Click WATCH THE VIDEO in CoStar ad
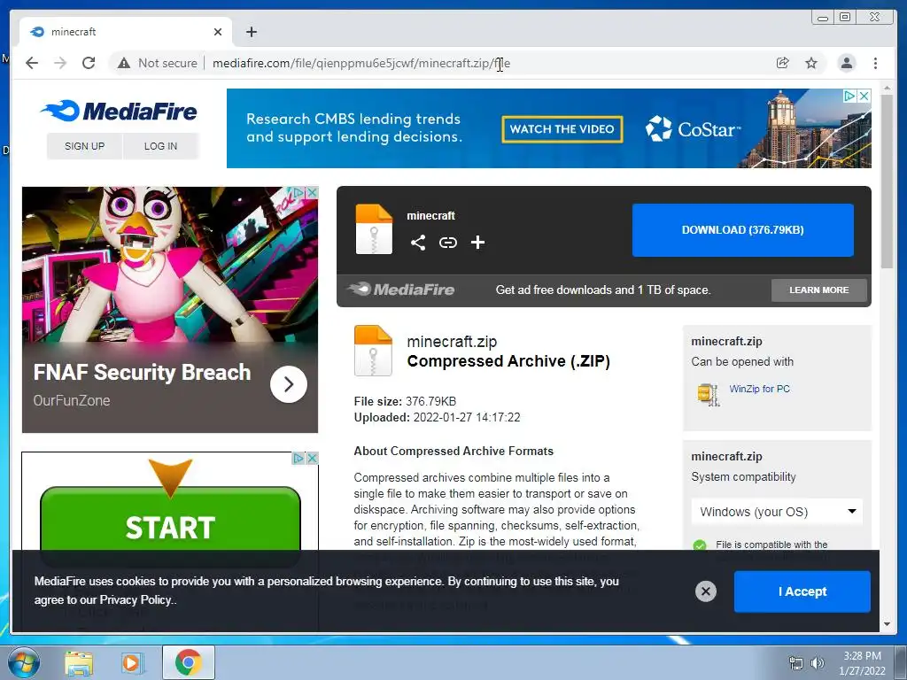907x680 pixels. (x=562, y=129)
